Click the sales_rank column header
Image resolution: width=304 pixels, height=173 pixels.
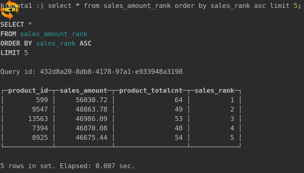214,91
